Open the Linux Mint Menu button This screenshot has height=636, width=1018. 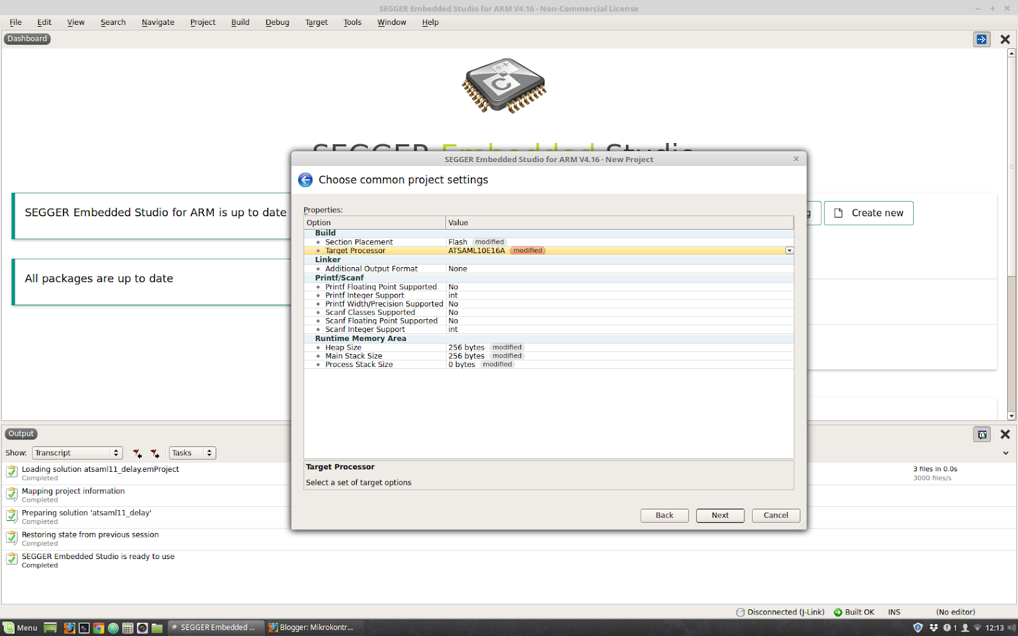tap(20, 628)
